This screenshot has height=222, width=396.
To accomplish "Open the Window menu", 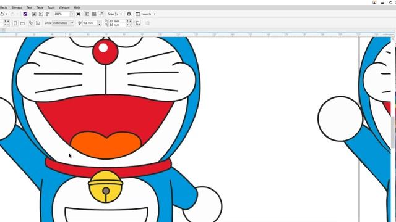I will tap(64, 7).
